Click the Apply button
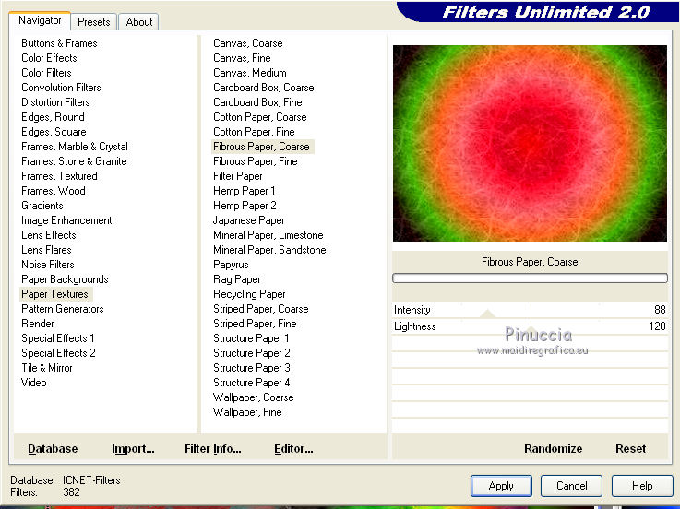Screen dimensions: 680x509 [501, 486]
